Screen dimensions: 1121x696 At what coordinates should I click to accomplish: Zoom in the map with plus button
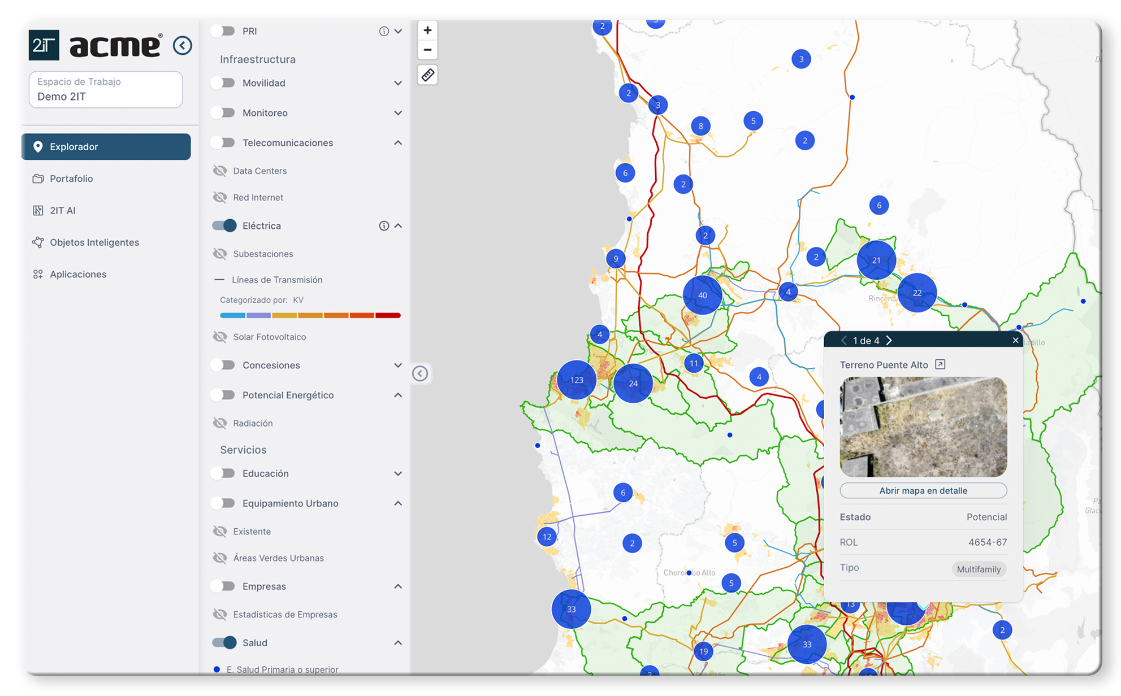pyautogui.click(x=427, y=31)
